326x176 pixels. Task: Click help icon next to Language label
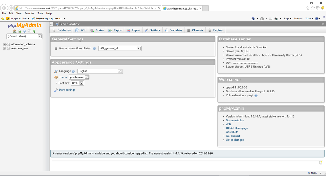[74, 71]
